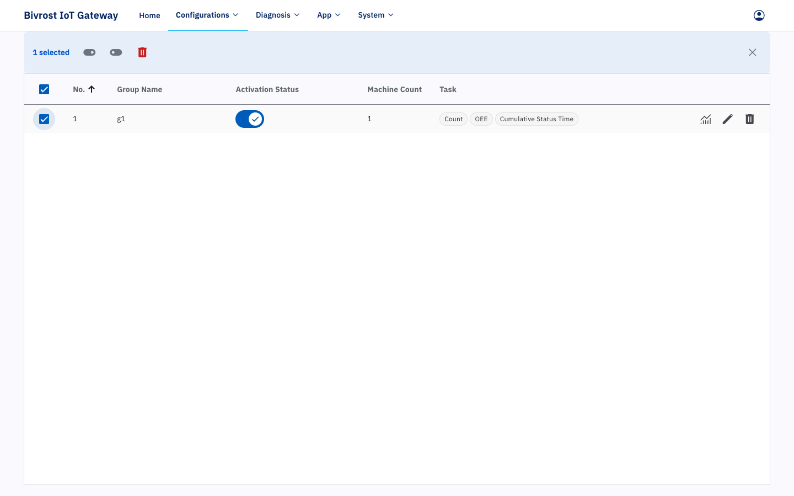The width and height of the screenshot is (794, 496).
Task: Open the chart view icon for group g1
Action: [706, 119]
